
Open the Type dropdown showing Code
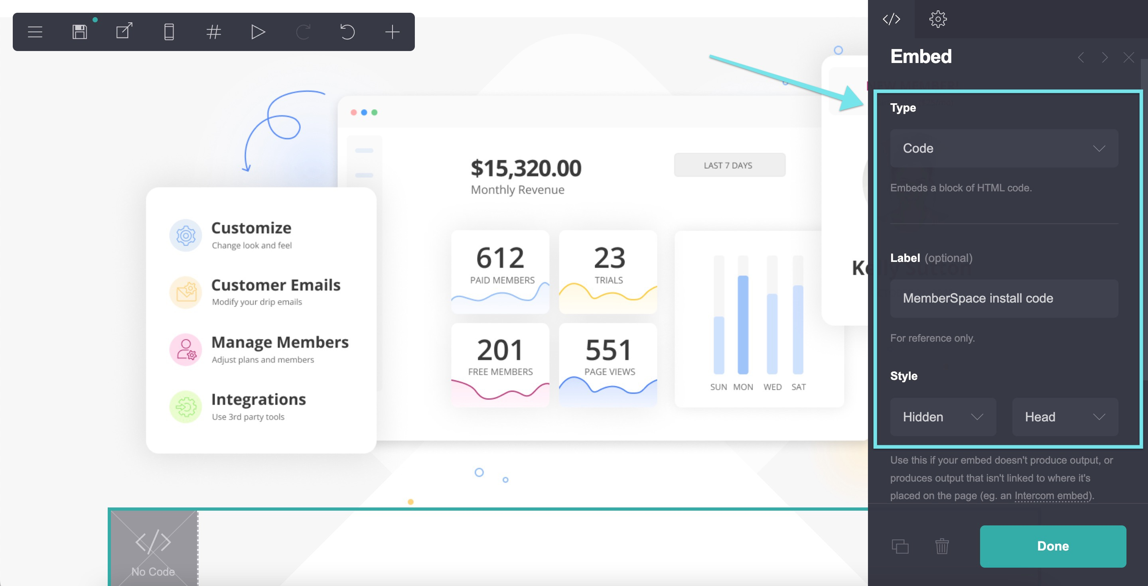pos(1004,148)
